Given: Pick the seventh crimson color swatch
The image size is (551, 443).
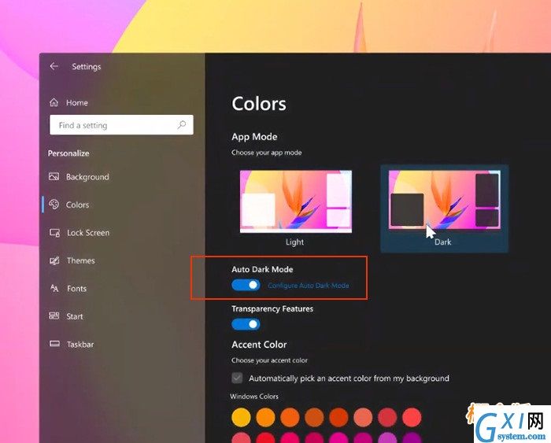Looking at the screenshot, I should (x=387, y=417).
